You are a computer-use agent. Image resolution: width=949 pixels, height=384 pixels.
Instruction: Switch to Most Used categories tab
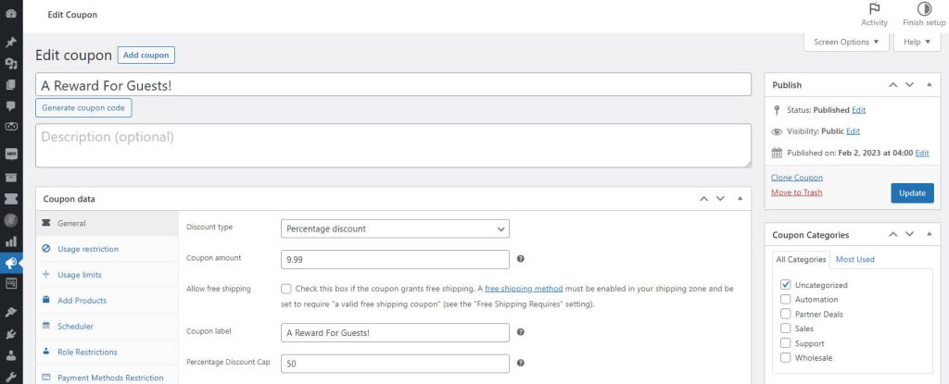[854, 259]
